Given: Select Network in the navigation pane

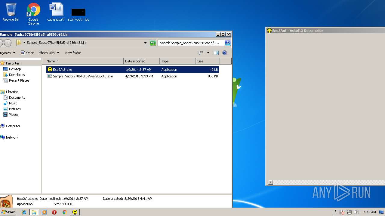Looking at the screenshot, I should 12,137.
